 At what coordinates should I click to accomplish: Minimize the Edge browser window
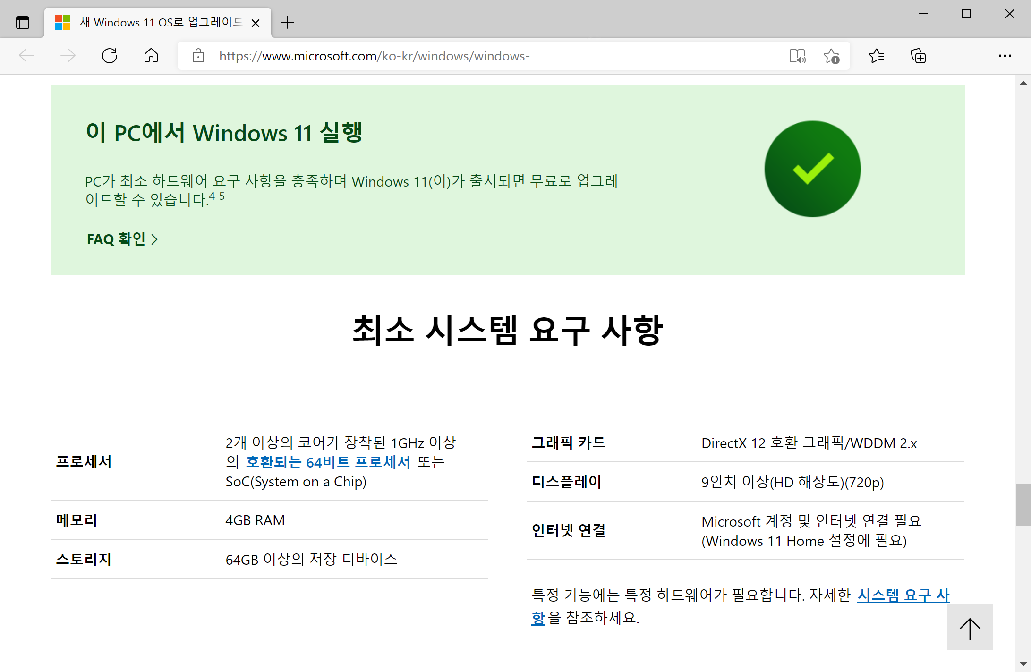[x=923, y=14]
